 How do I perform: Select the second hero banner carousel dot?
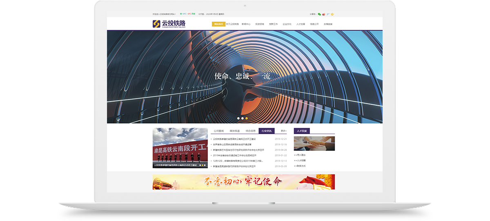[x=243, y=118]
